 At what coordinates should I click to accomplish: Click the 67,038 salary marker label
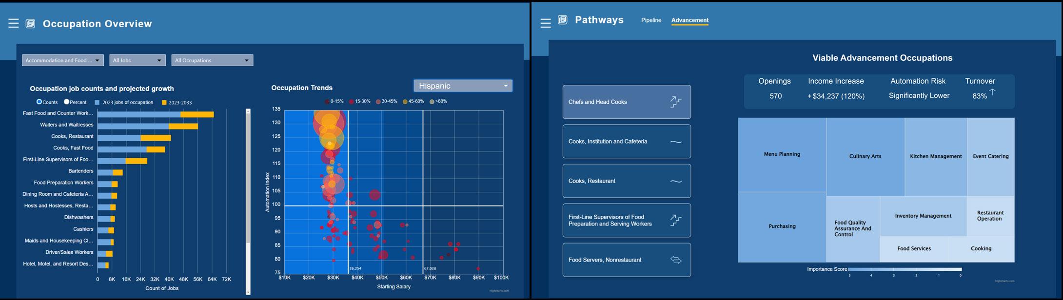point(430,268)
